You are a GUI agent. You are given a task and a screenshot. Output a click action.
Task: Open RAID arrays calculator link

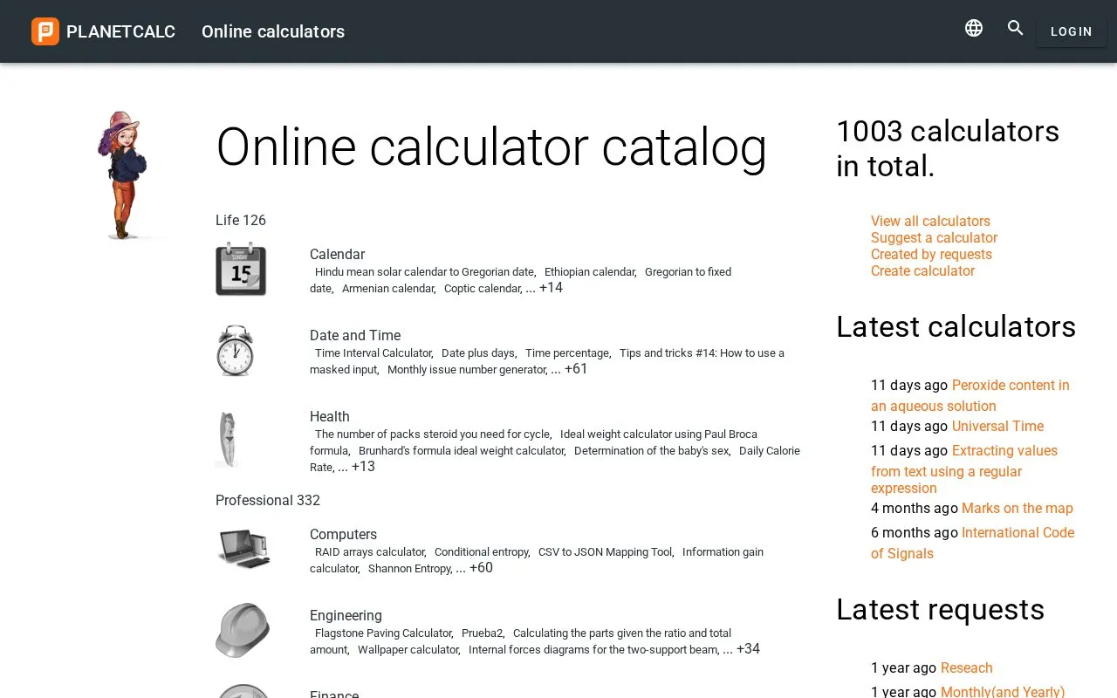[x=370, y=552]
